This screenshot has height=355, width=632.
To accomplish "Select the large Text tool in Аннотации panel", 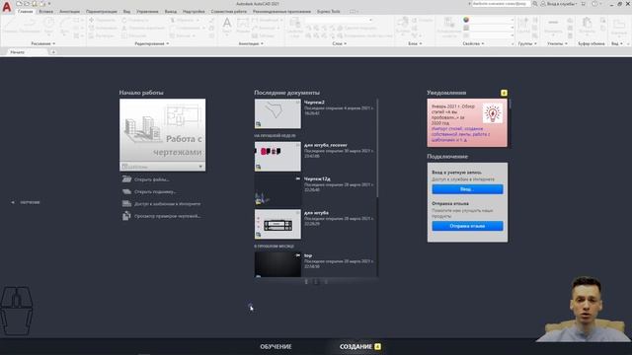I will click(x=227, y=26).
